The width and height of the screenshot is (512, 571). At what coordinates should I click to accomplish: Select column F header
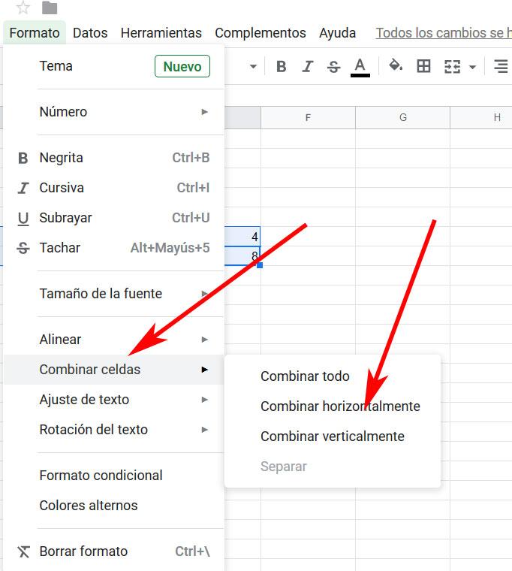click(308, 118)
